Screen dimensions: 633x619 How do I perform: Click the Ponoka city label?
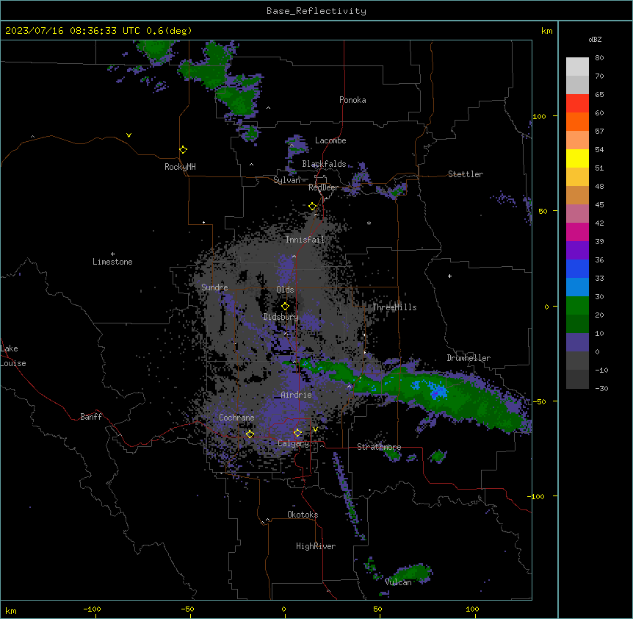[352, 100]
